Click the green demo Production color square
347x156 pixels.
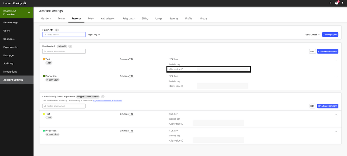pyautogui.click(x=44, y=131)
